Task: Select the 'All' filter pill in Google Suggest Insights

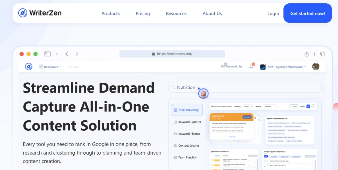Action: [266, 156]
